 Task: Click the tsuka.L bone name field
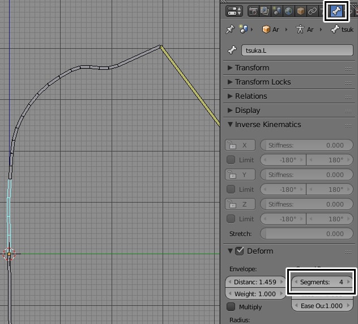point(297,51)
